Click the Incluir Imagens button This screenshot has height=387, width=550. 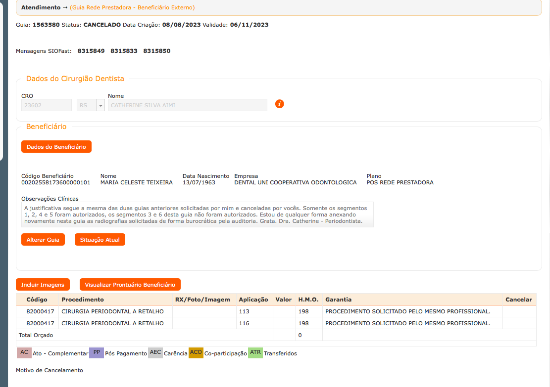43,285
